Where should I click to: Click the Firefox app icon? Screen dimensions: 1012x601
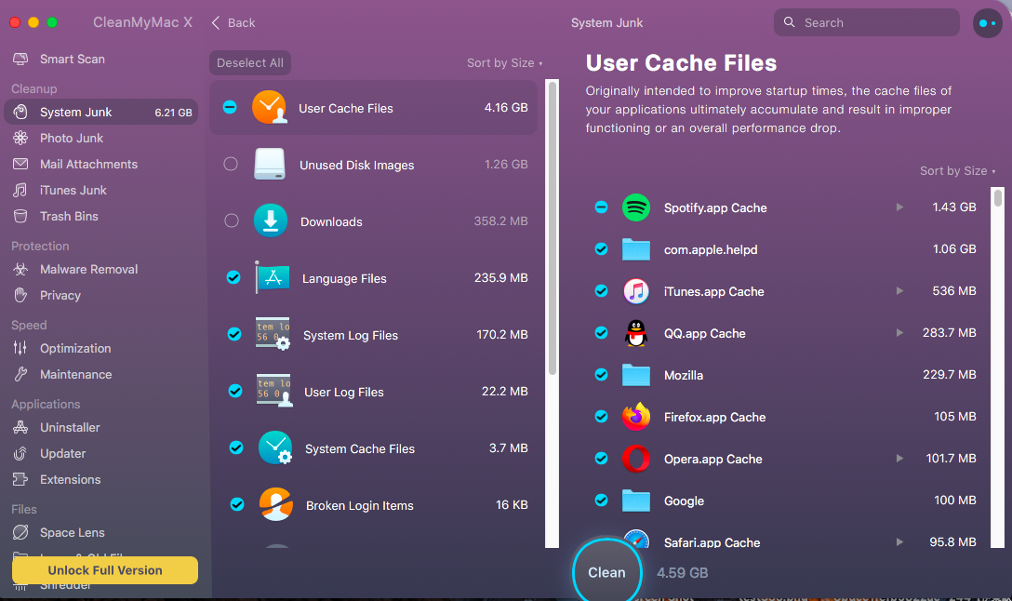[635, 417]
